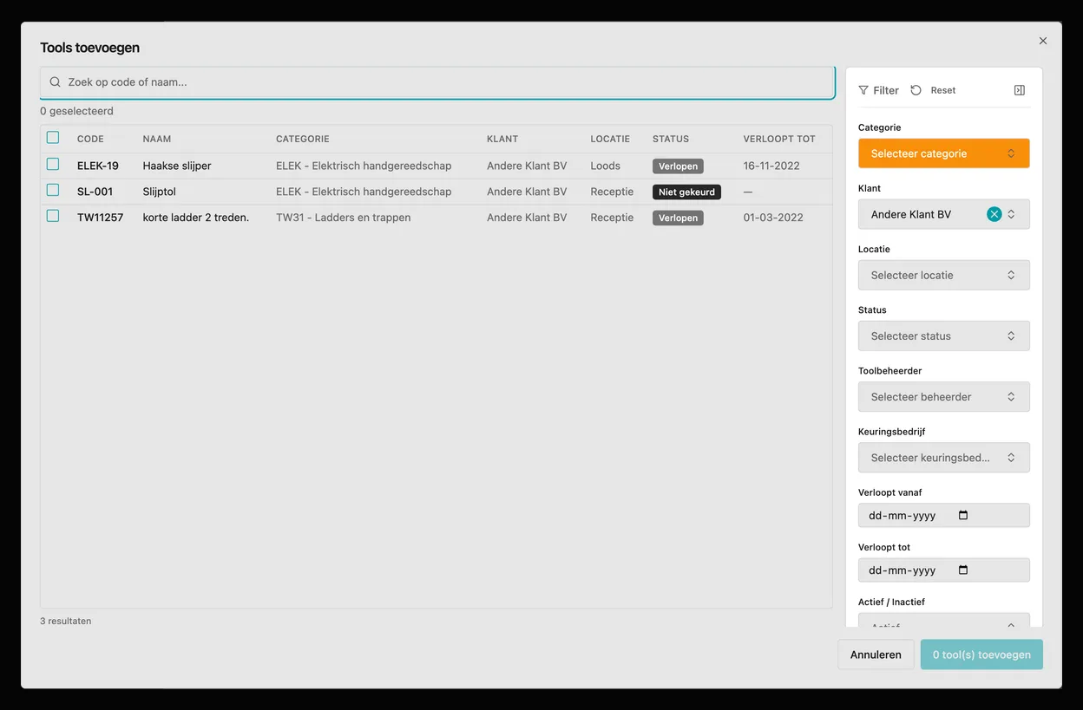
Task: Clear the Andere Klant BV selection
Action: coord(994,214)
